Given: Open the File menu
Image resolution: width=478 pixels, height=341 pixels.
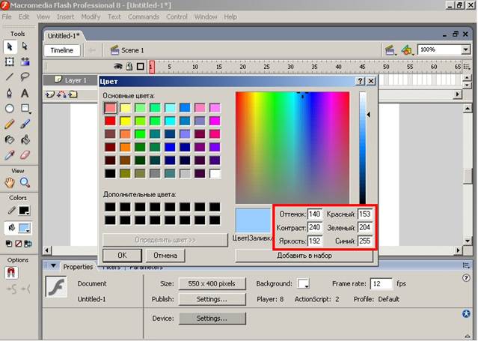Looking at the screenshot, I should click(7, 16).
